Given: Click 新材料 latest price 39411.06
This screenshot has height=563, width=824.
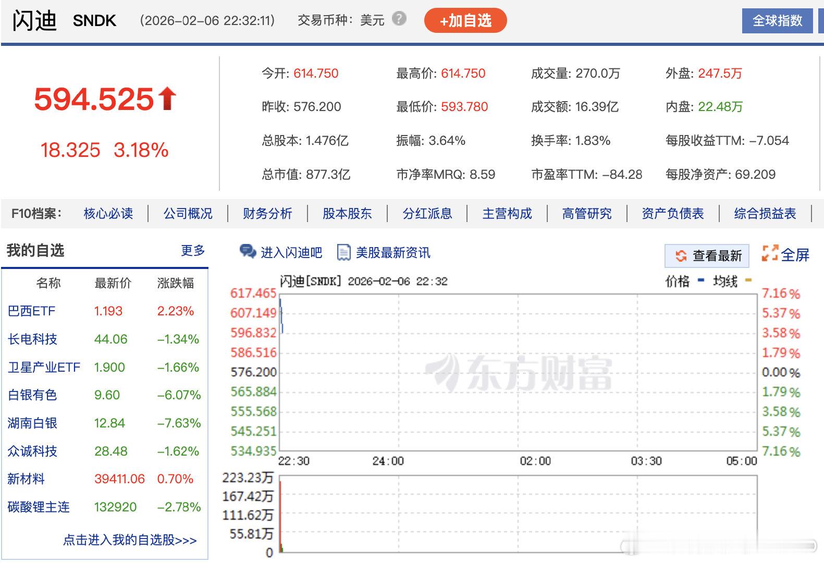Looking at the screenshot, I should (x=119, y=479).
